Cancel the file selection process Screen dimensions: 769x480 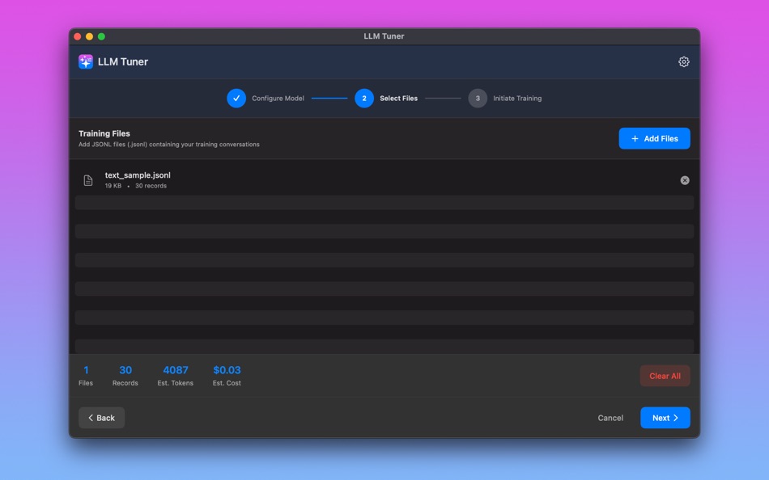[x=610, y=418]
